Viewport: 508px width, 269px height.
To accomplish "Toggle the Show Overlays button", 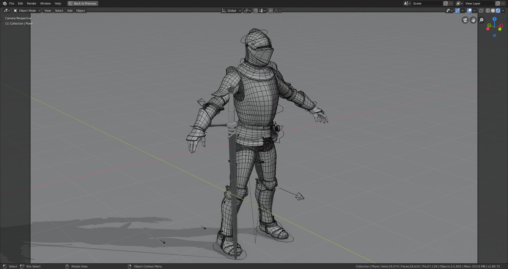I will tap(469, 11).
